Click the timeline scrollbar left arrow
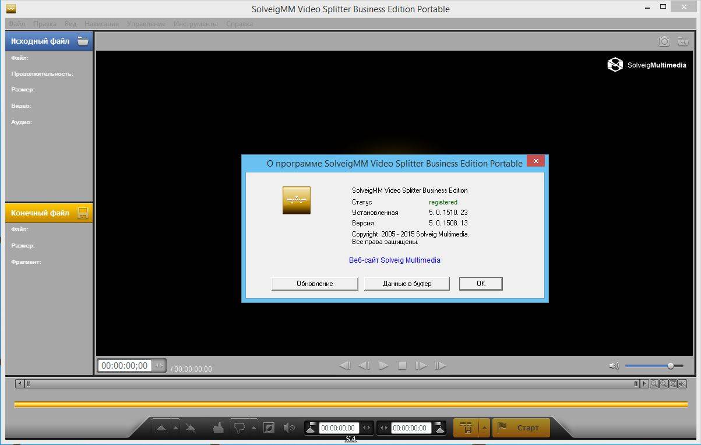Viewport: 701px width, 445px height. 20,384
